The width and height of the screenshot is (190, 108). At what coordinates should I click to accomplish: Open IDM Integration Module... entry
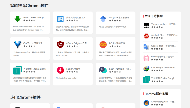pos(164,67)
